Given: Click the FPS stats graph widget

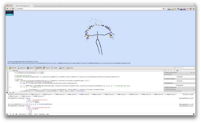Looking at the screenshot, I should (10, 13).
